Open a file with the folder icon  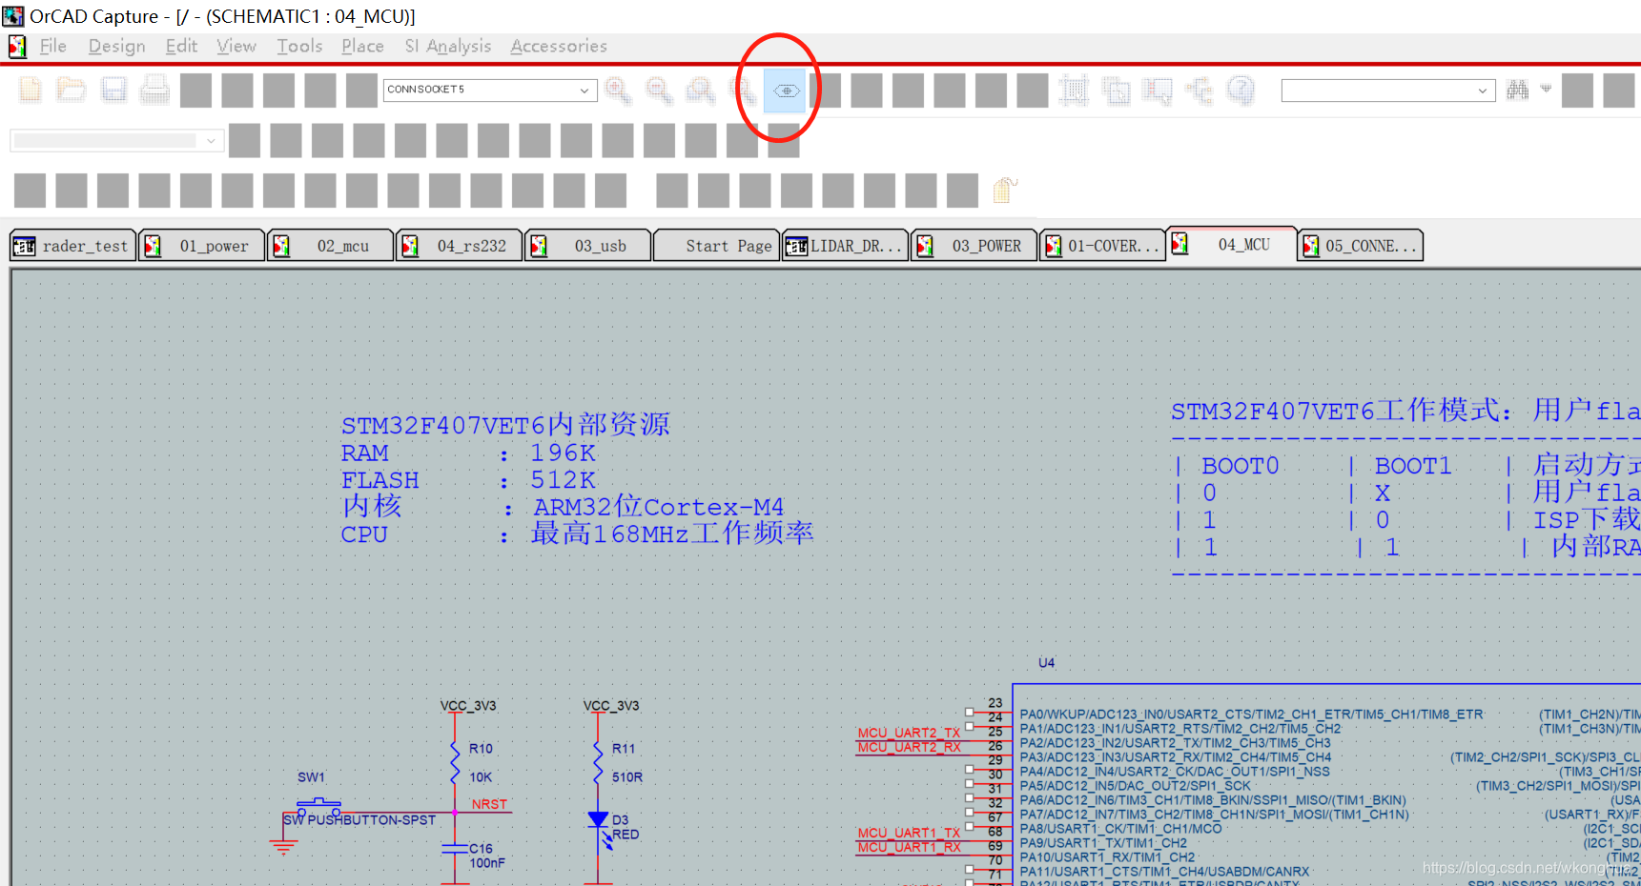(x=72, y=91)
